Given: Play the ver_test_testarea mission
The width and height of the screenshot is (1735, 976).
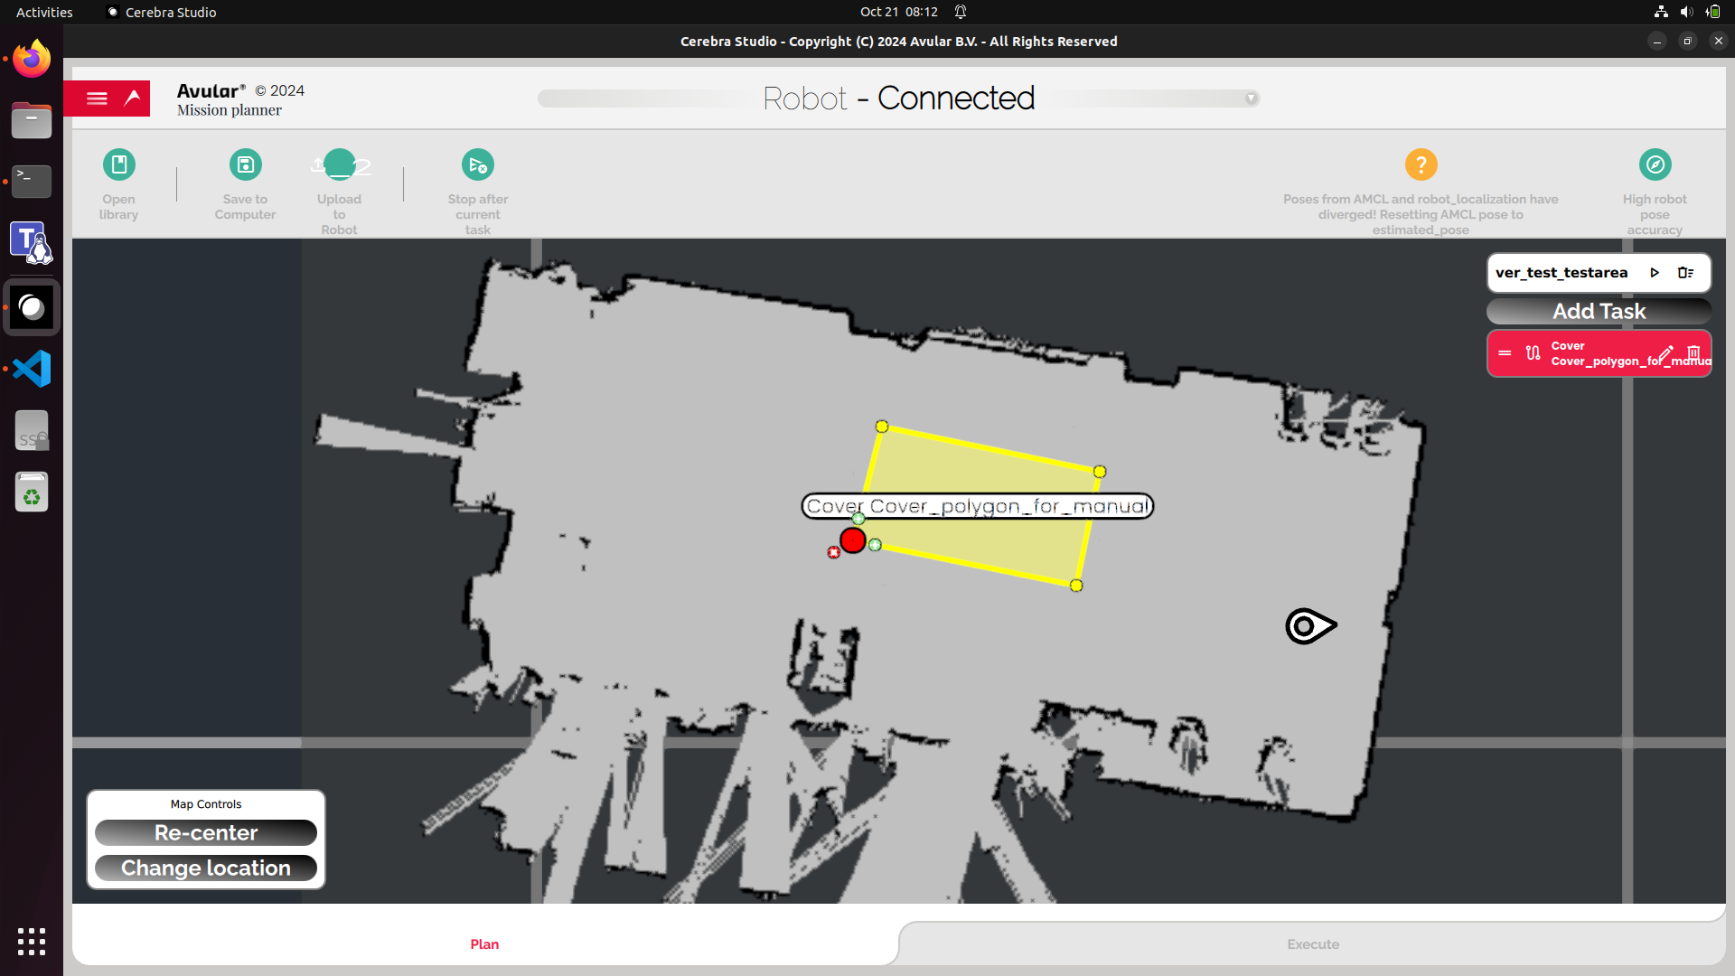Looking at the screenshot, I should point(1655,273).
